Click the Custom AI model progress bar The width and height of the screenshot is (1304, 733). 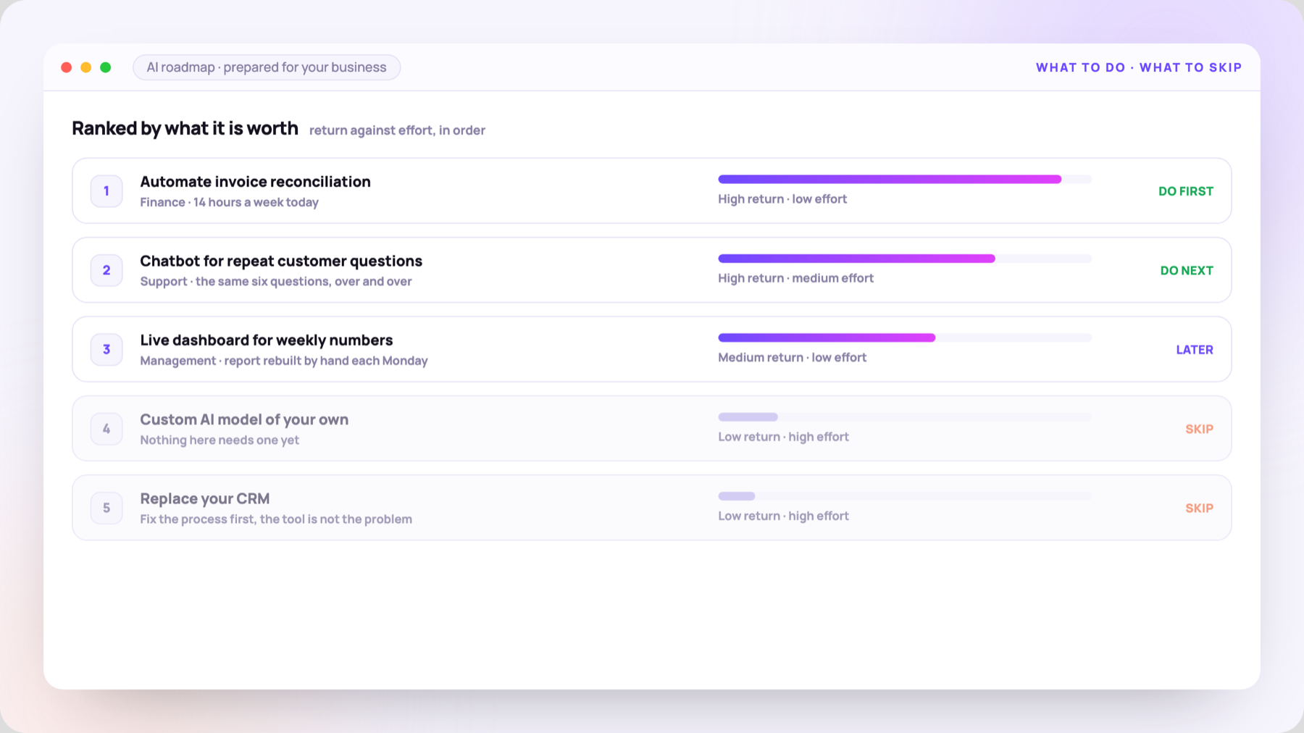coord(905,417)
